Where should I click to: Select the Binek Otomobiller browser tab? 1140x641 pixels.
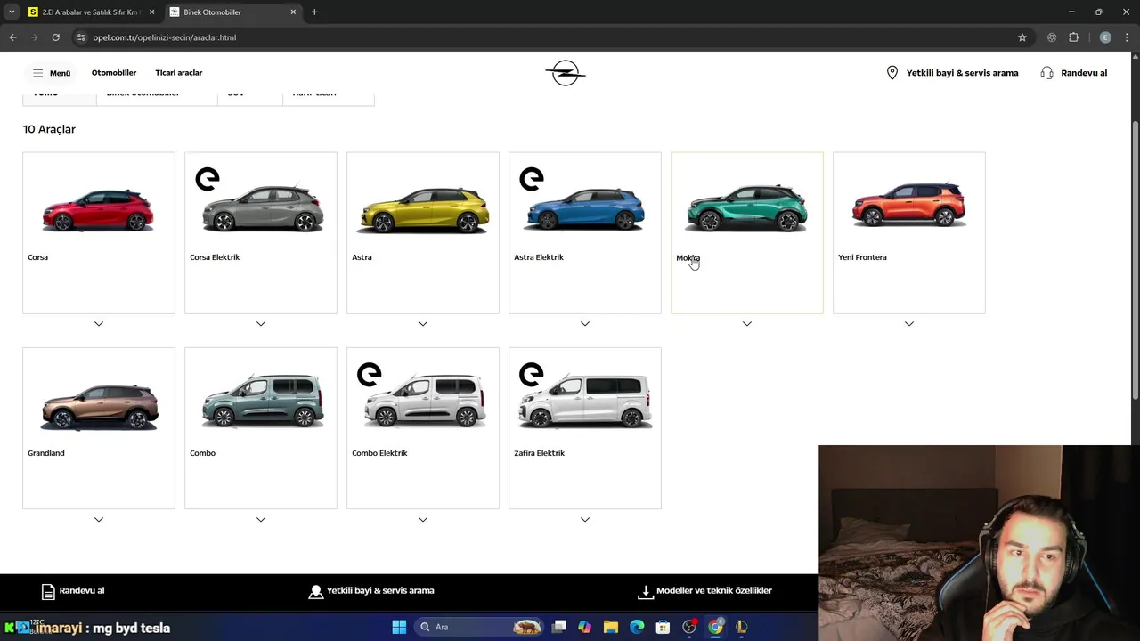click(x=233, y=12)
